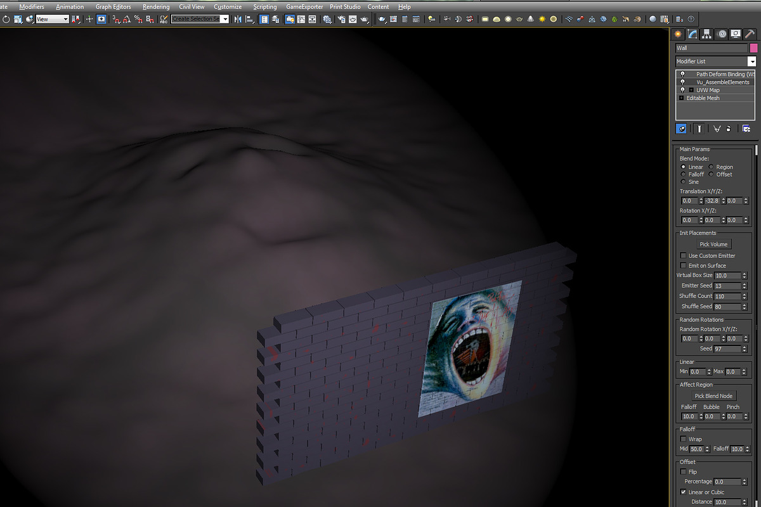Collapse the Random Rotations rollout

coord(701,319)
